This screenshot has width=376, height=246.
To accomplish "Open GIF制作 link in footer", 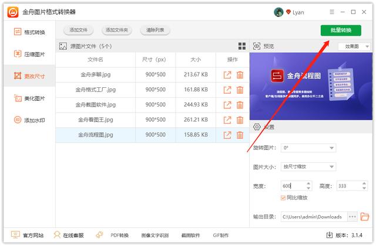I will click(221, 235).
